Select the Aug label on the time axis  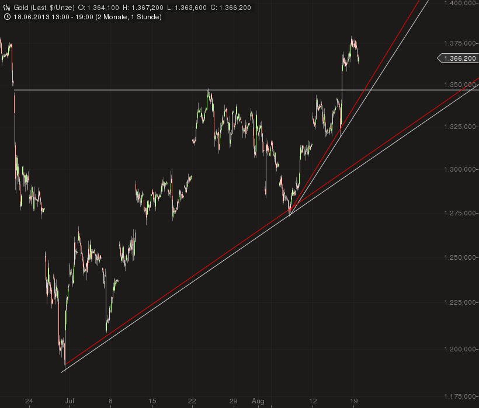tap(257, 402)
